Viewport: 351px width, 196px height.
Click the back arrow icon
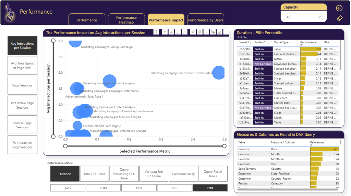point(339,8)
